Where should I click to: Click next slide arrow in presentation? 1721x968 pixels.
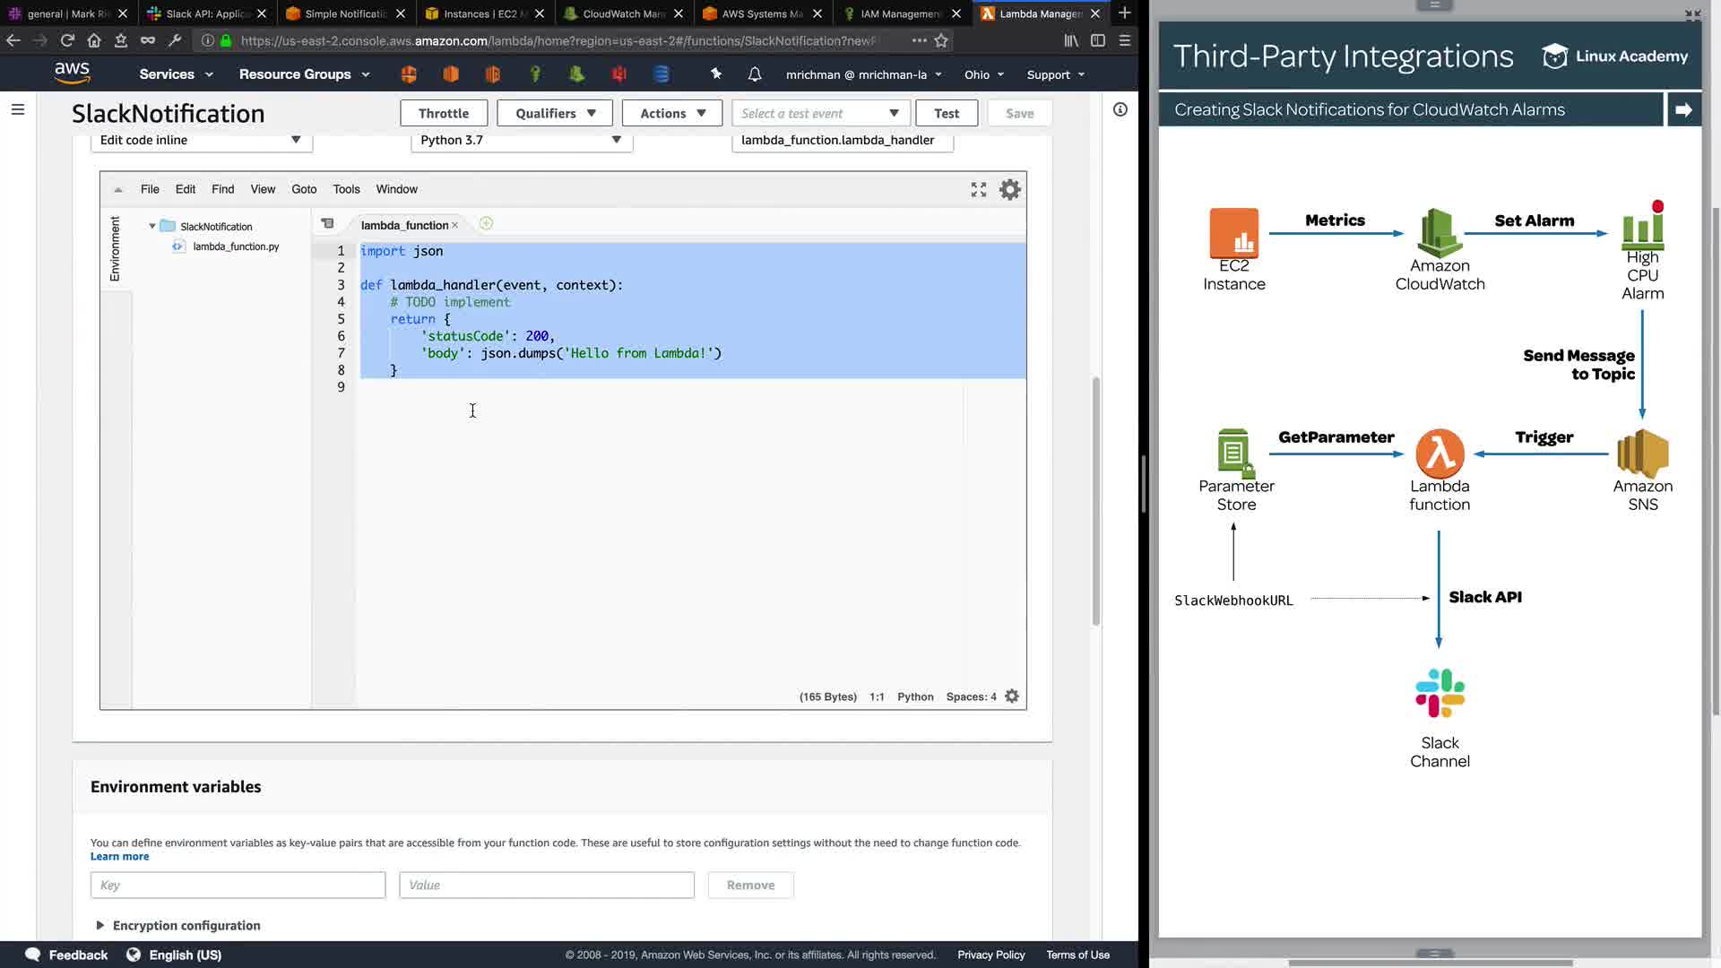pyautogui.click(x=1682, y=109)
